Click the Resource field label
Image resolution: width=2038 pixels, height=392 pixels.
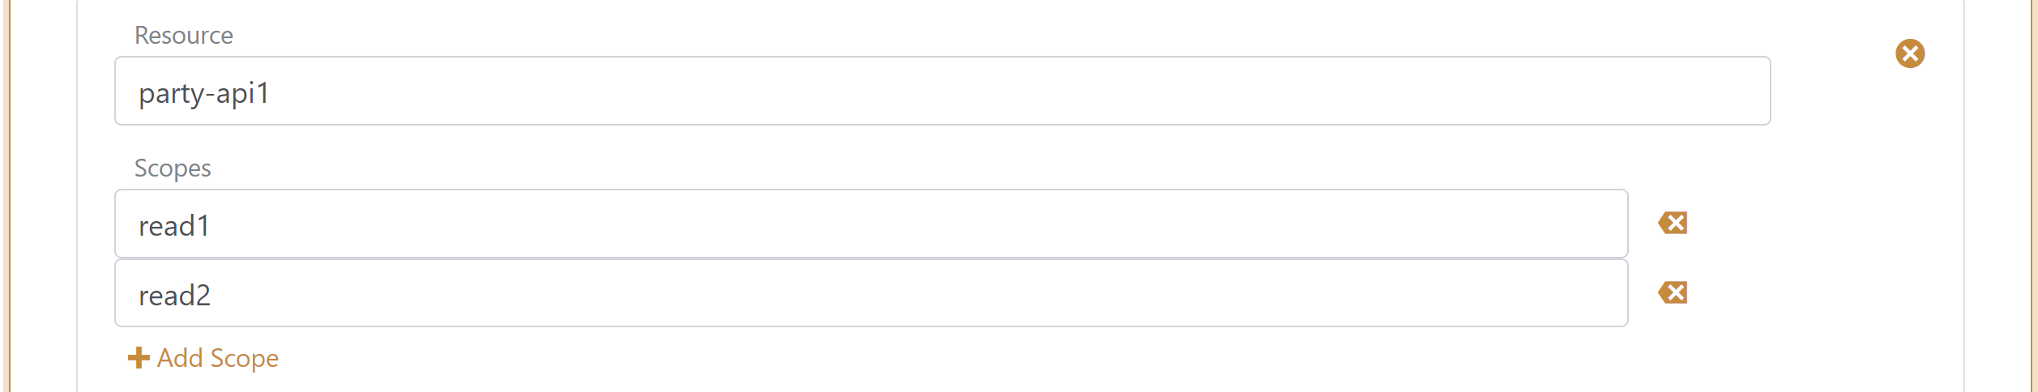click(183, 36)
